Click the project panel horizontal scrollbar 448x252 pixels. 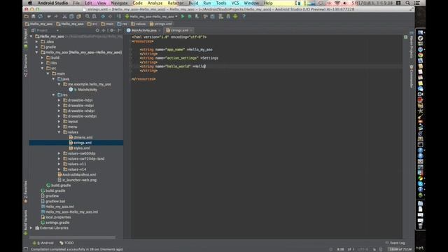click(x=72, y=237)
